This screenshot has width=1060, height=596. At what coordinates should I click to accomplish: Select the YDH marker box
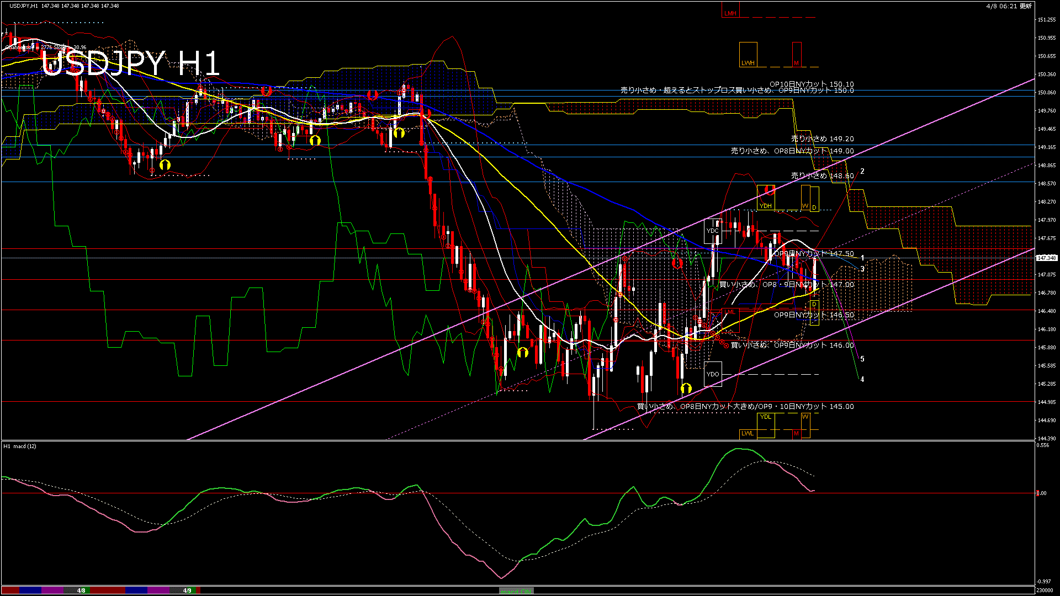point(766,198)
